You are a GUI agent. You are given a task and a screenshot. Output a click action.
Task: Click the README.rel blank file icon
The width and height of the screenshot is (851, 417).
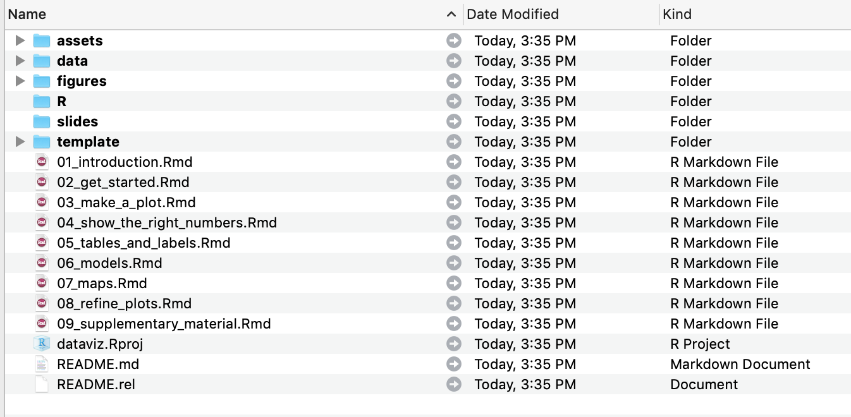(42, 385)
